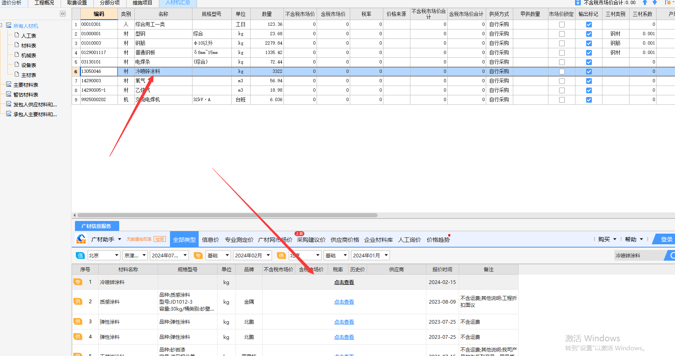Click 点击查看 link for row 3 弹性涂料
The image size is (675, 356).
click(x=344, y=322)
